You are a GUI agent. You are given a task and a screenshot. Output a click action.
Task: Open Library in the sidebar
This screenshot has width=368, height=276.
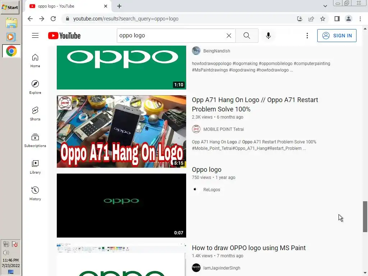pyautogui.click(x=35, y=167)
